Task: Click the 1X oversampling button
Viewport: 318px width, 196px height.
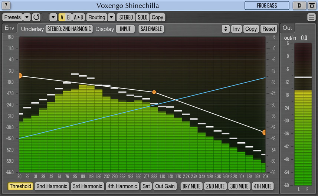Action: tap(299, 6)
